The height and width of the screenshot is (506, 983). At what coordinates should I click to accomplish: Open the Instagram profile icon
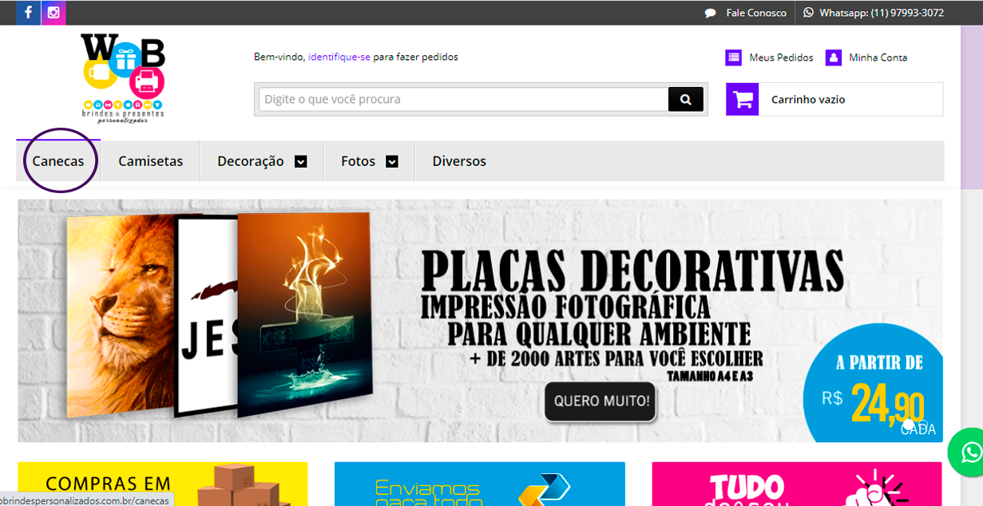click(54, 13)
